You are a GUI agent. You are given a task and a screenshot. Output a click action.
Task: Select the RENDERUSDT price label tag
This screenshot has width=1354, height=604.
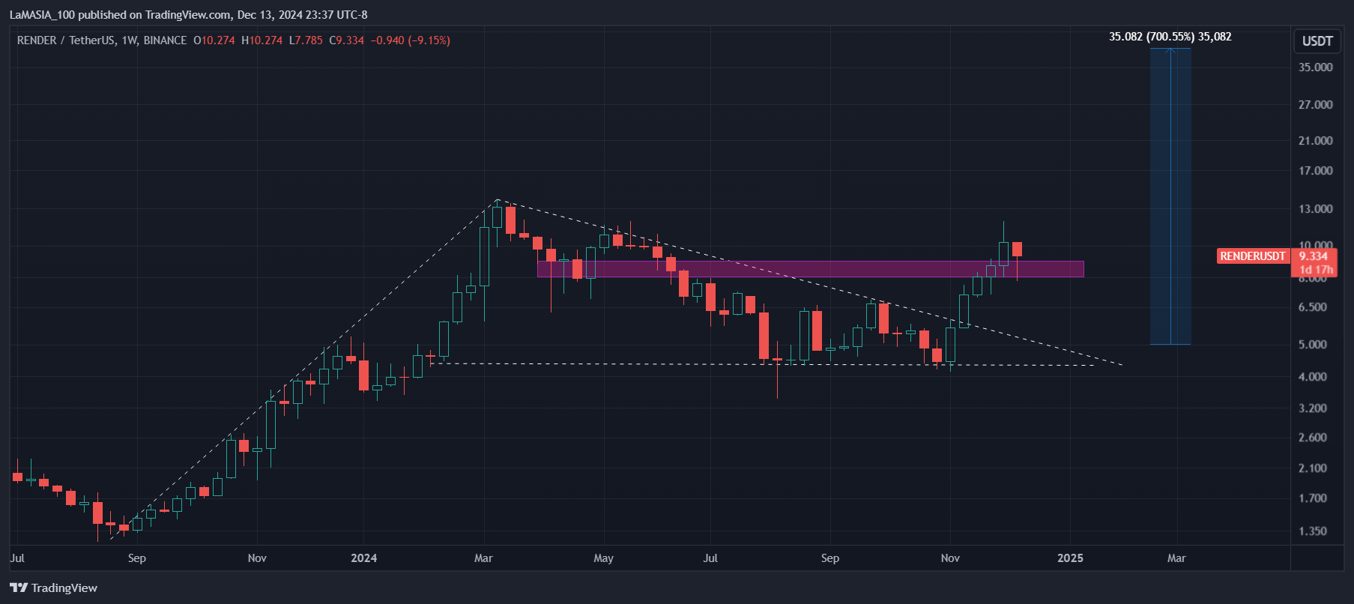pyautogui.click(x=1252, y=256)
